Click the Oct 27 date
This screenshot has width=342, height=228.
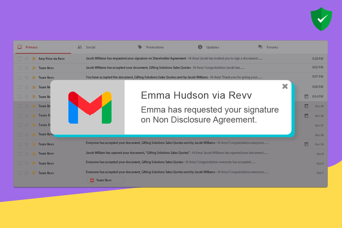pyautogui.click(x=319, y=125)
